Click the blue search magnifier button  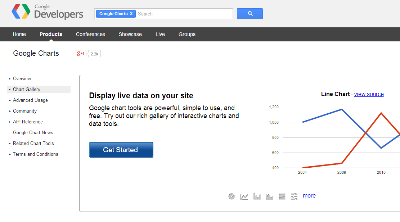[x=250, y=14]
